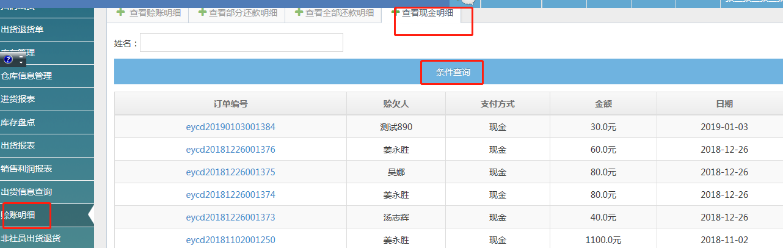Click the 订单编号 column header
Image resolution: width=783 pixels, height=248 pixels.
click(230, 104)
